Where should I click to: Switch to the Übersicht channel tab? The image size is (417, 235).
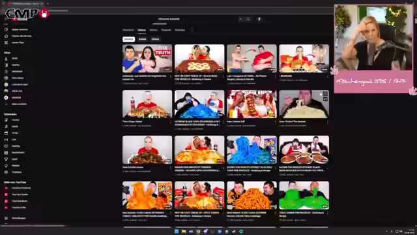(128, 30)
